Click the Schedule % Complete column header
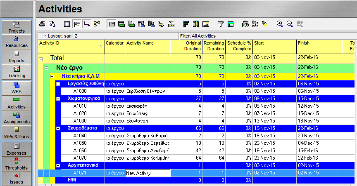Screen dimensions: 357x186 click(239, 46)
